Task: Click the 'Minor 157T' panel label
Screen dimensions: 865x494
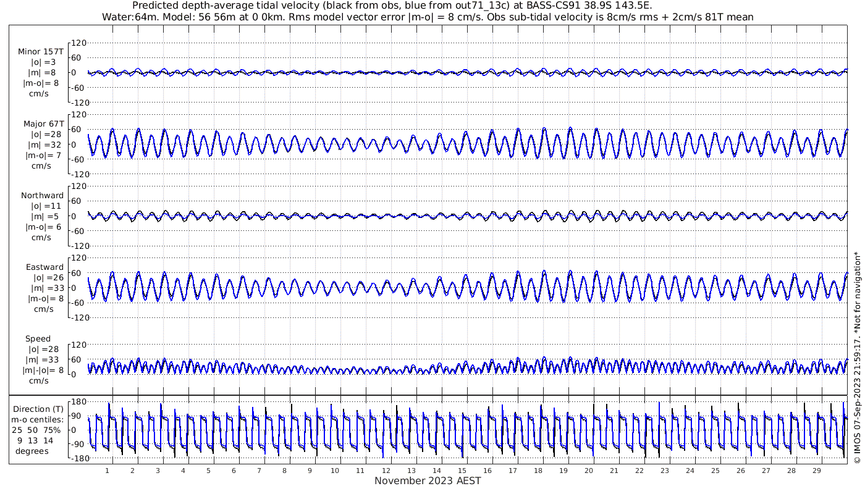Action: (x=41, y=52)
